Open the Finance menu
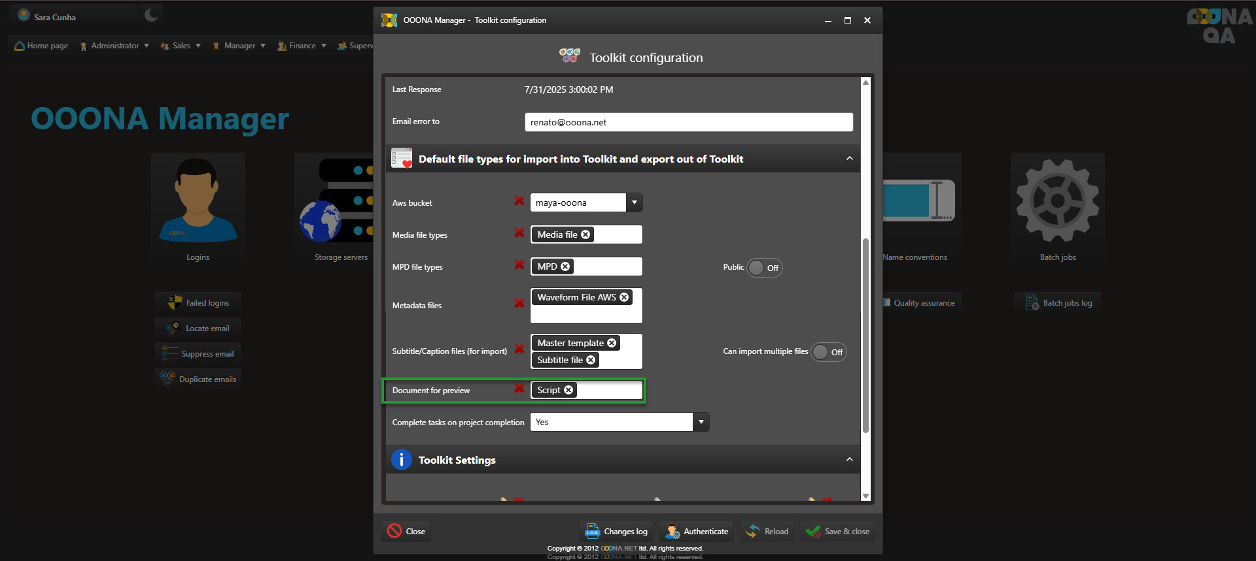The width and height of the screenshot is (1256, 561). pos(302,46)
